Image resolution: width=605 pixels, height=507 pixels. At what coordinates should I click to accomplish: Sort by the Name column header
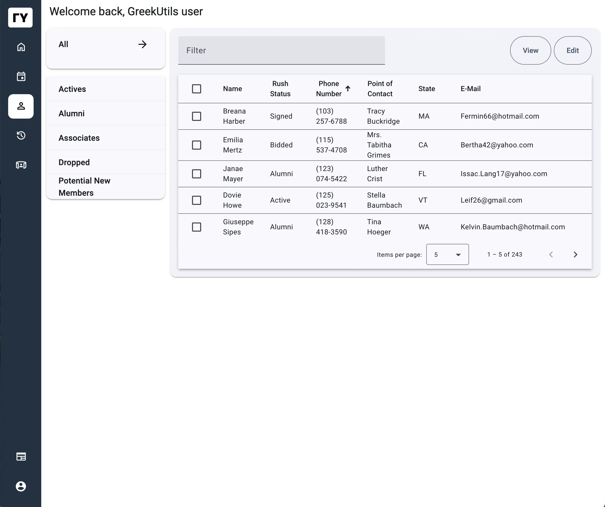point(232,89)
